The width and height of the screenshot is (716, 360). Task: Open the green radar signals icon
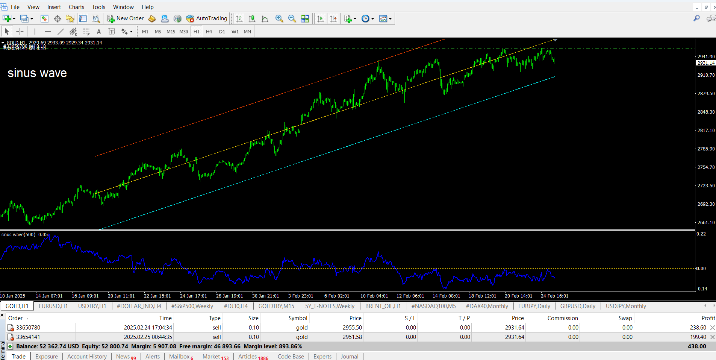pyautogui.click(x=177, y=18)
